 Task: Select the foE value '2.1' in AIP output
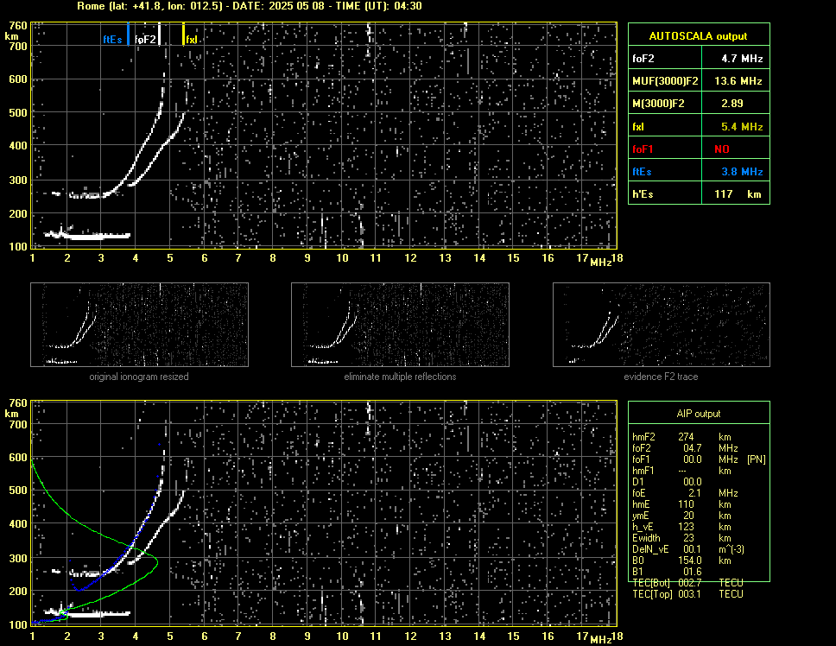tap(694, 493)
